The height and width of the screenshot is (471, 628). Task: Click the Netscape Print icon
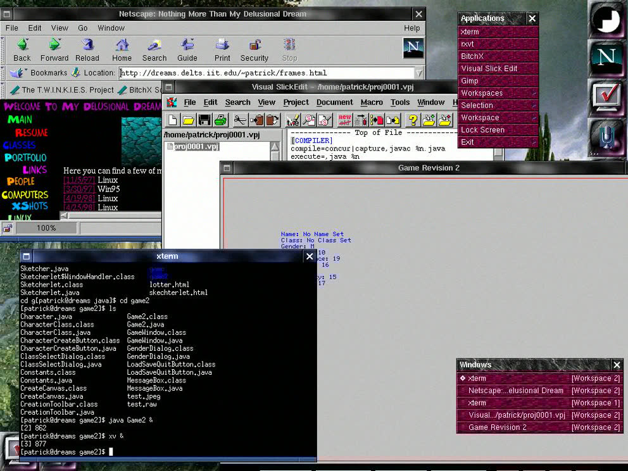click(x=222, y=44)
